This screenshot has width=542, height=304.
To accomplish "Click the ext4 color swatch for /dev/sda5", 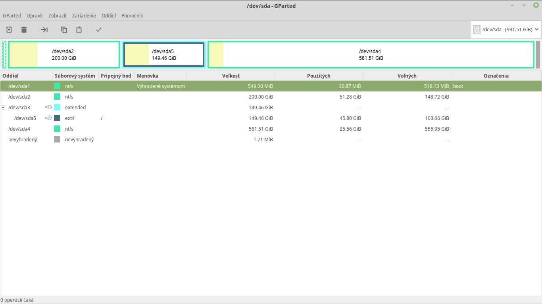I will [x=57, y=118].
